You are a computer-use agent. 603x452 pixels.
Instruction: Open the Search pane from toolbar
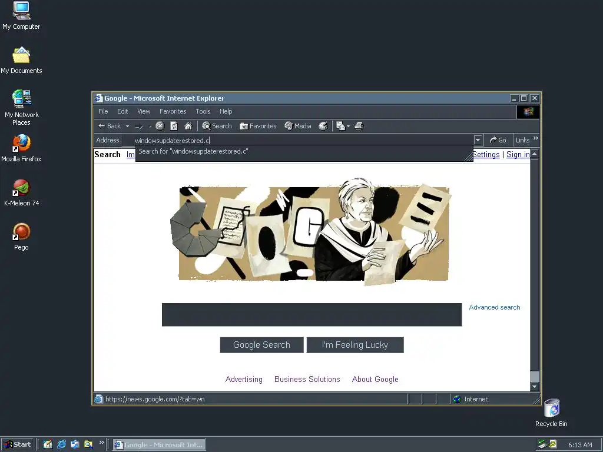[x=217, y=126]
